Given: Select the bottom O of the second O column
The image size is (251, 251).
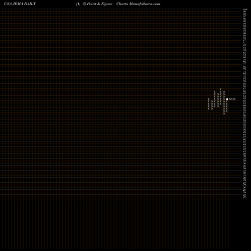Looking at the screenshot, I should click(x=218, y=106).
